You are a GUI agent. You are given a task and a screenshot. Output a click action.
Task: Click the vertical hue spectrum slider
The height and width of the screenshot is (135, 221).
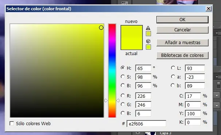point(112,71)
